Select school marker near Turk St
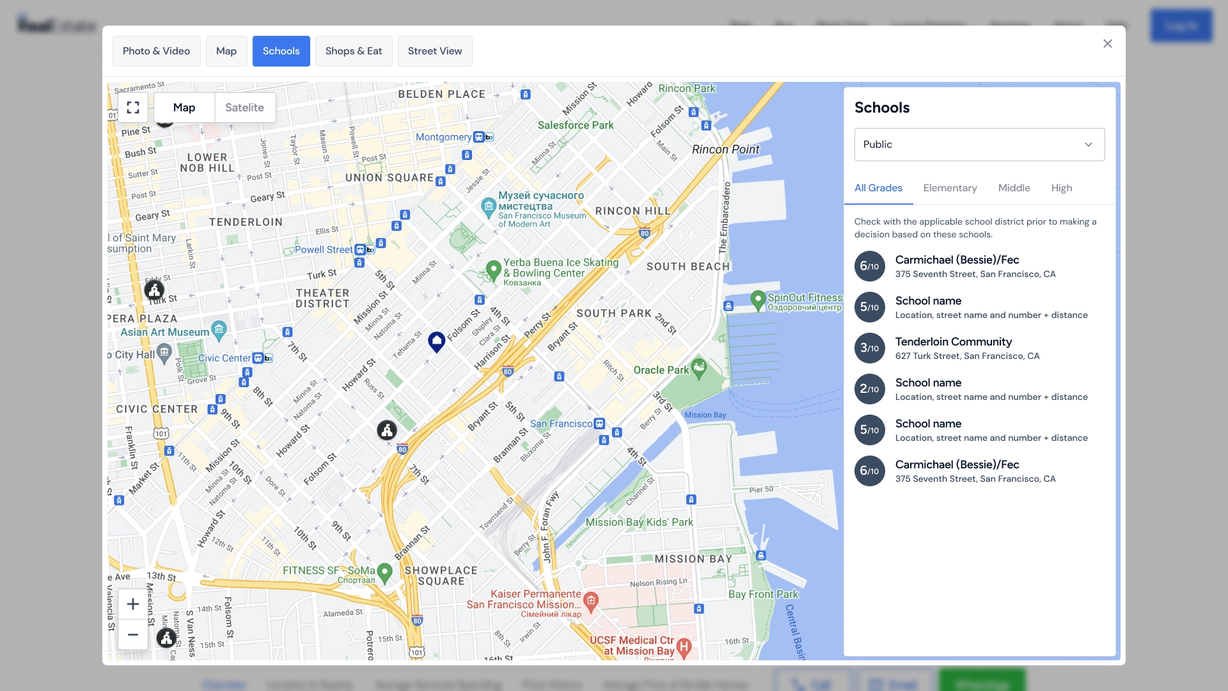 (154, 290)
